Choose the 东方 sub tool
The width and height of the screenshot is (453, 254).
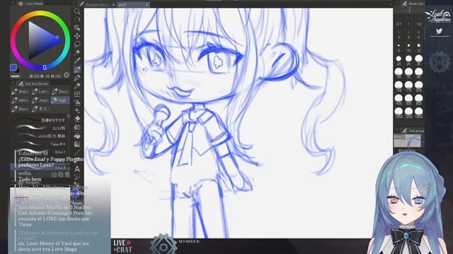pos(40,109)
